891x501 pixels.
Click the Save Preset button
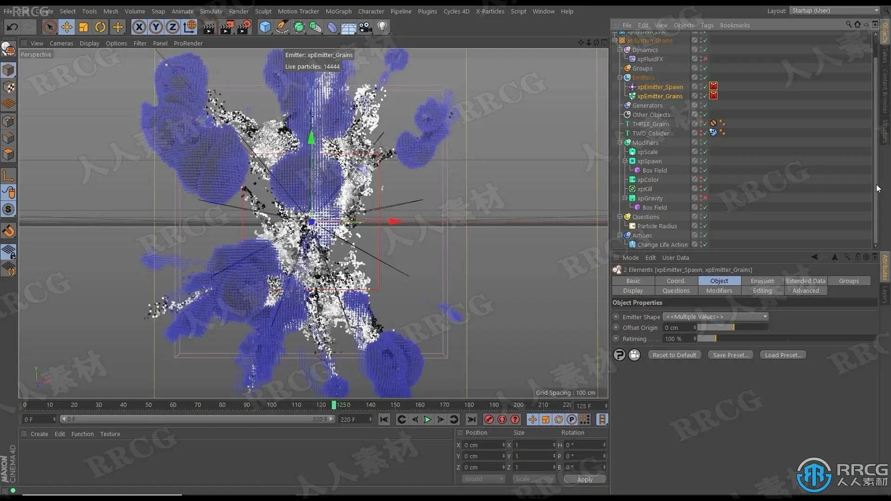(730, 355)
